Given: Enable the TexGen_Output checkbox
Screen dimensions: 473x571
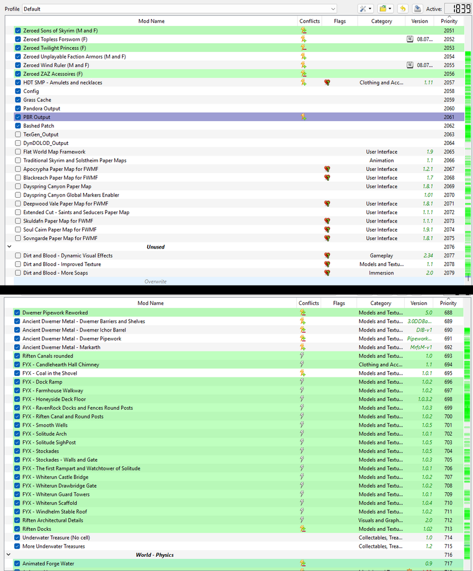Looking at the screenshot, I should (x=18, y=134).
